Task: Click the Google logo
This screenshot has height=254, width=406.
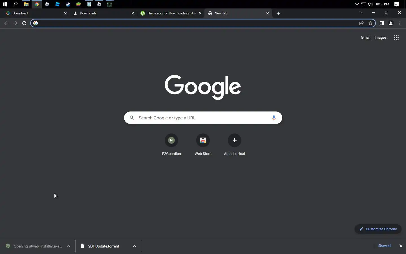Action: (203, 87)
